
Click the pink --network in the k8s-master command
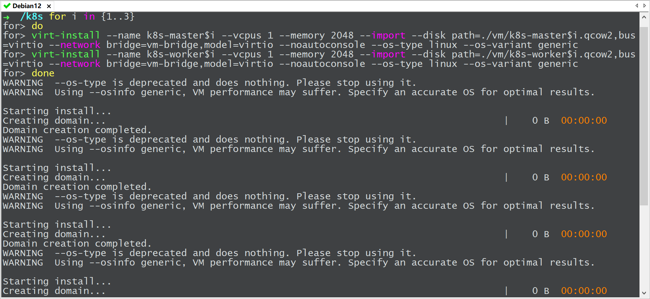coord(74,45)
